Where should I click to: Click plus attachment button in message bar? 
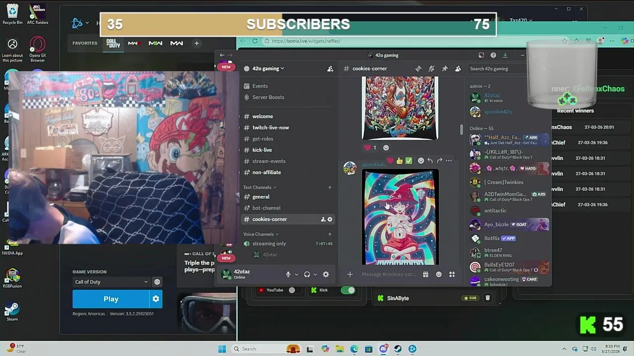pyautogui.click(x=350, y=274)
